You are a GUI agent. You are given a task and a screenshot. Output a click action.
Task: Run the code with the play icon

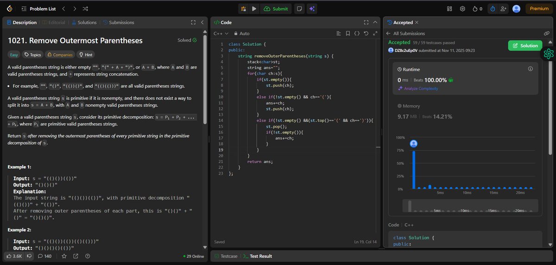click(254, 8)
